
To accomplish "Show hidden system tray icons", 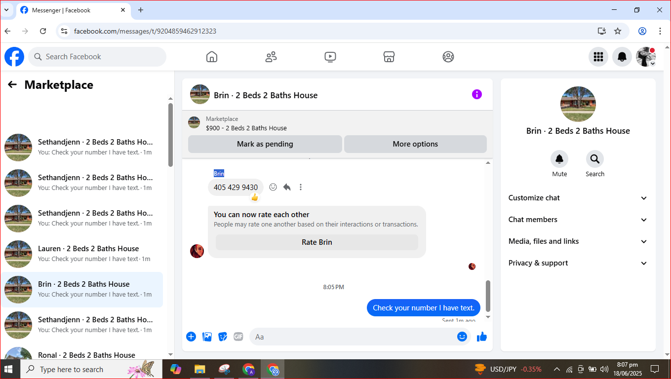I will point(557,369).
